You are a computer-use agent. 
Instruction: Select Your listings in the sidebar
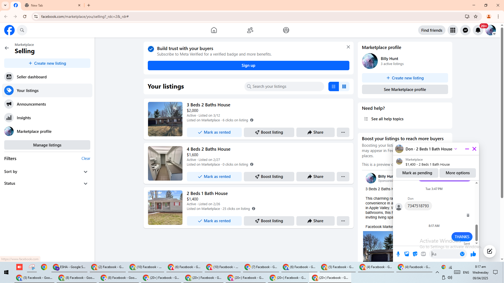coord(47,90)
